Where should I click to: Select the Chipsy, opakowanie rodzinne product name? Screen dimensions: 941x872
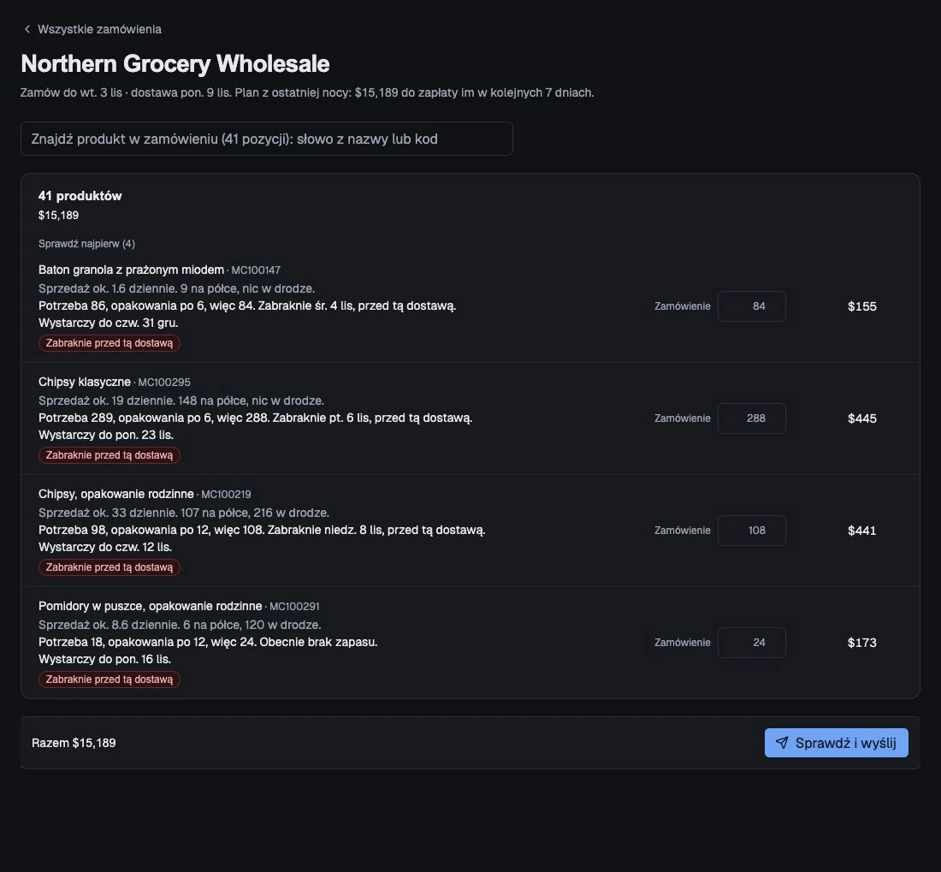[x=115, y=495]
